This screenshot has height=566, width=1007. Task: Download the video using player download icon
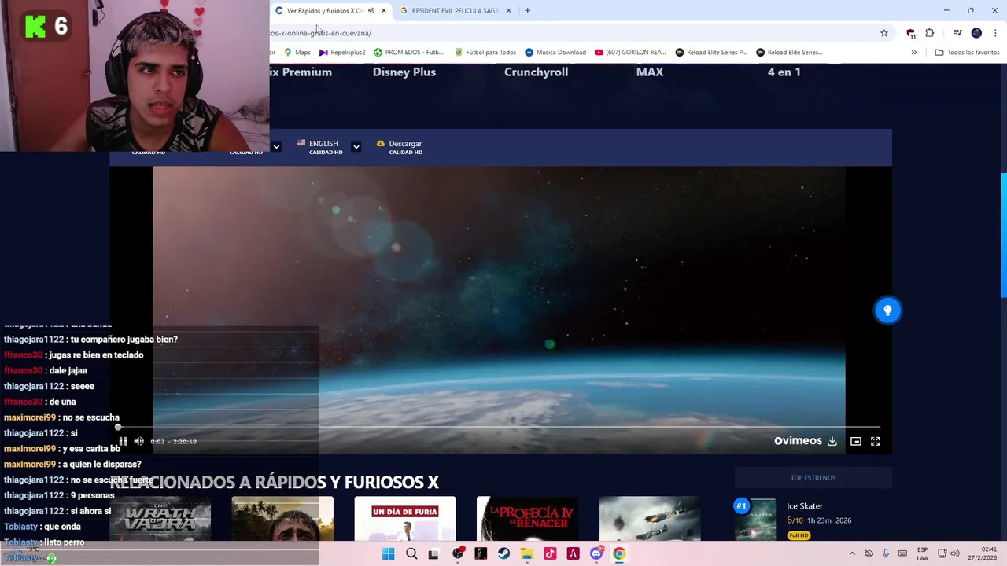tap(832, 441)
